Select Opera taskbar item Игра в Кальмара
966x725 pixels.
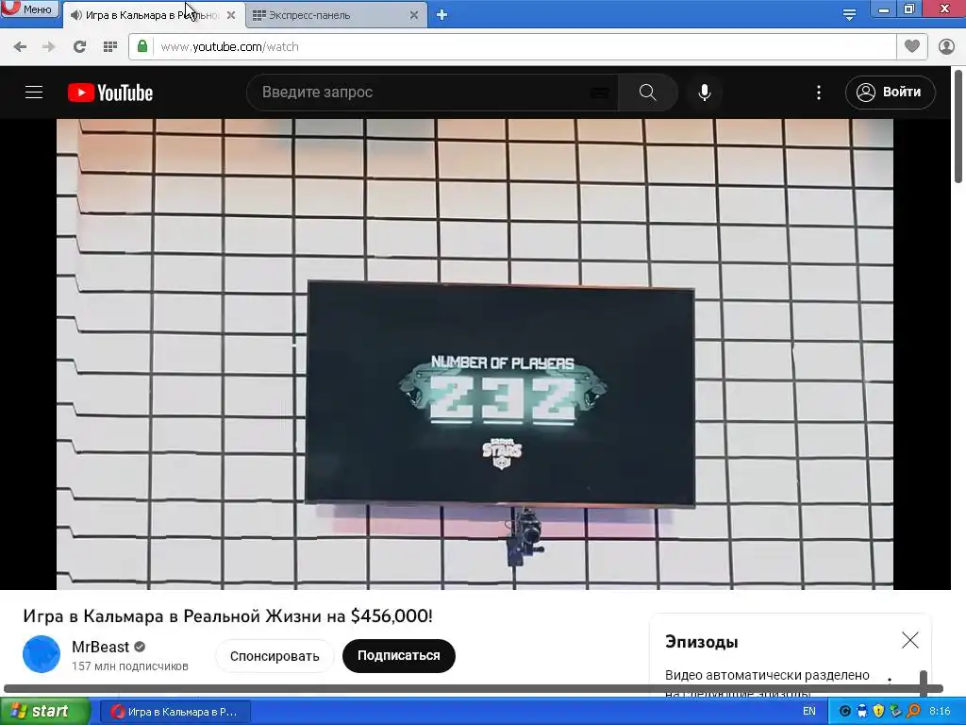click(x=175, y=712)
